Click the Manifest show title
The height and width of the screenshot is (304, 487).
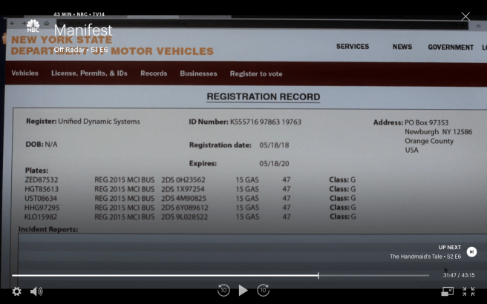pos(83,30)
